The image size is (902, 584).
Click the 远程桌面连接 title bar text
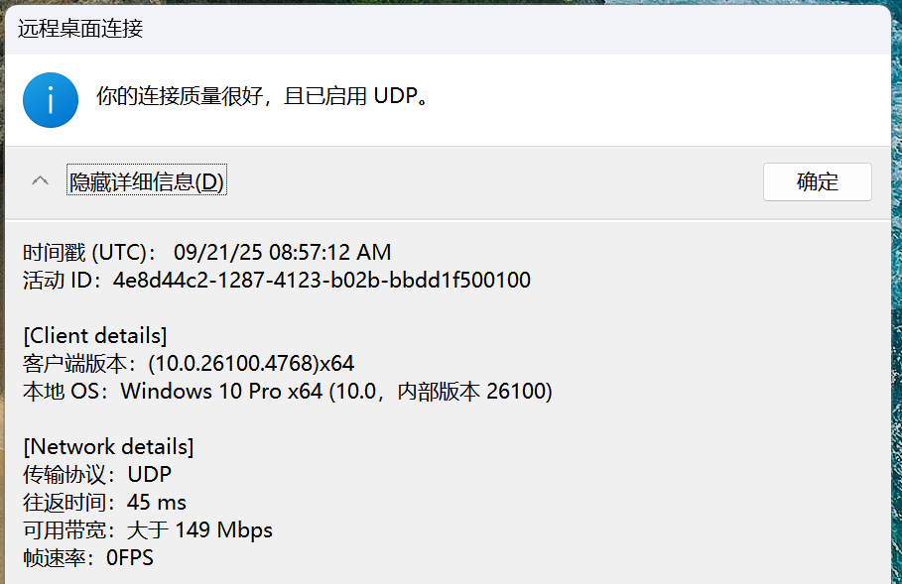80,29
